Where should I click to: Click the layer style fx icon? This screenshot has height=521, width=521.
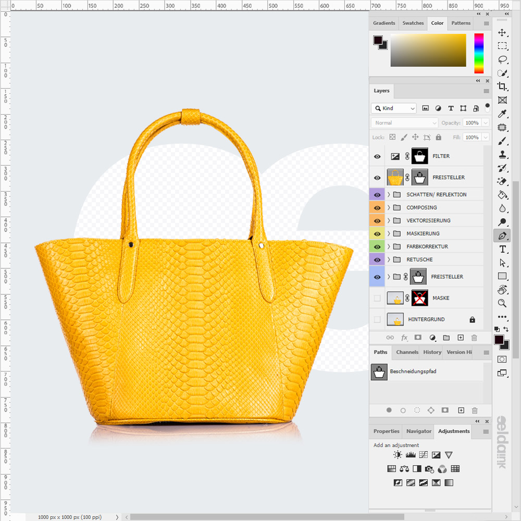(404, 338)
